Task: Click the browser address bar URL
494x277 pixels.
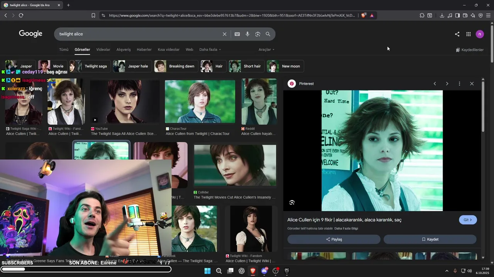Action: tap(232, 15)
